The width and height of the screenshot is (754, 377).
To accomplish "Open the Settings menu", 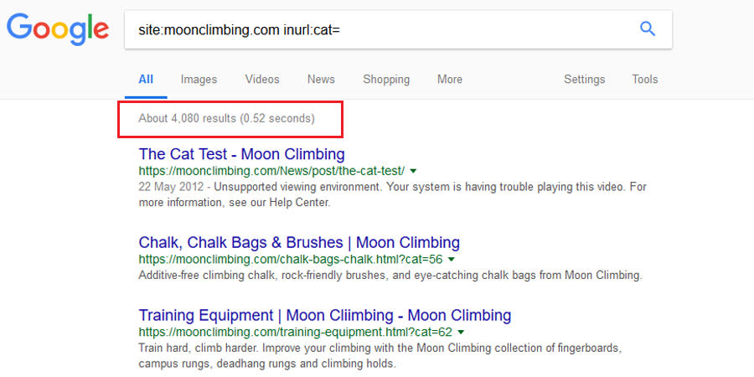I will click(x=584, y=80).
